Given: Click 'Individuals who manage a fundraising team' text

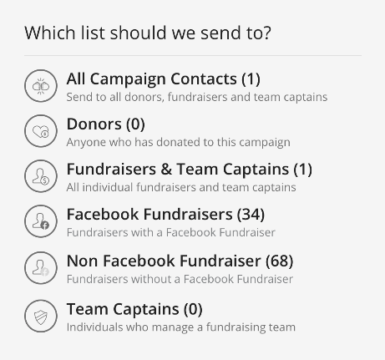Looking at the screenshot, I should (x=181, y=327).
